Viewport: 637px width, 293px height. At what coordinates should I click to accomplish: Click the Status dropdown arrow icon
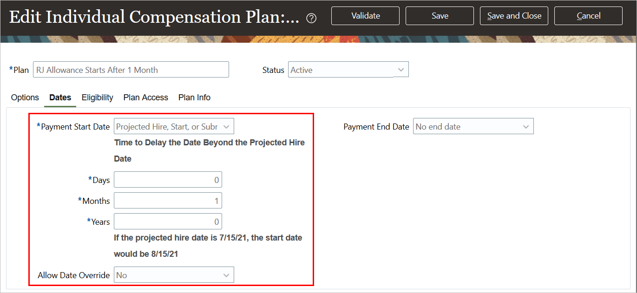tap(401, 70)
